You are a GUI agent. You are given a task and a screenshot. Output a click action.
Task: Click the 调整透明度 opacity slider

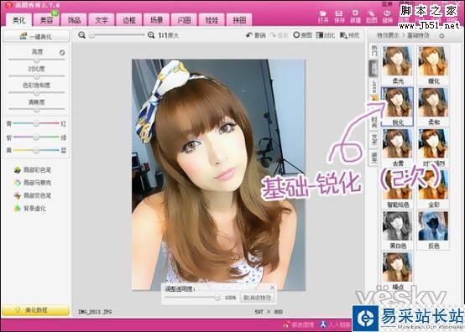pos(193,298)
